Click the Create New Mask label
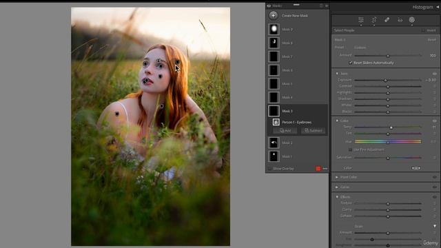This screenshot has height=248, width=441. (x=295, y=16)
